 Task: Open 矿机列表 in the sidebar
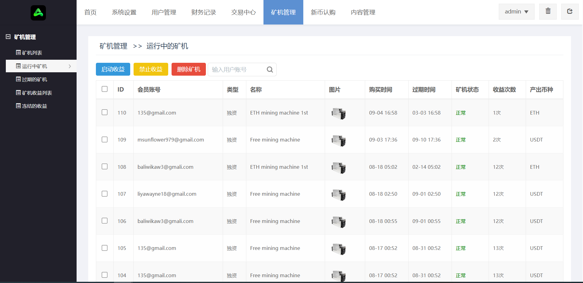[32, 53]
